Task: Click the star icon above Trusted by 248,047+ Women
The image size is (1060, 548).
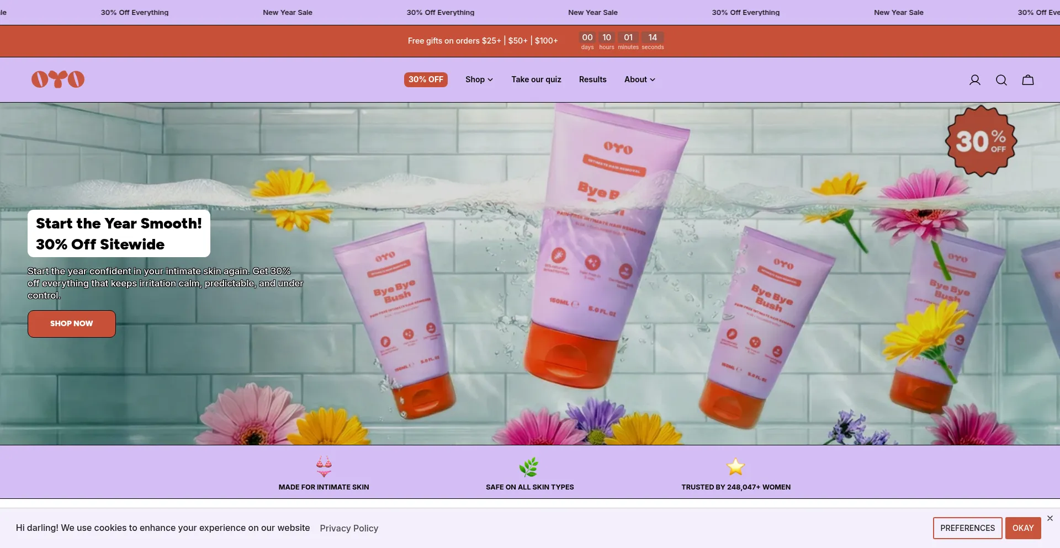Action: pyautogui.click(x=735, y=467)
